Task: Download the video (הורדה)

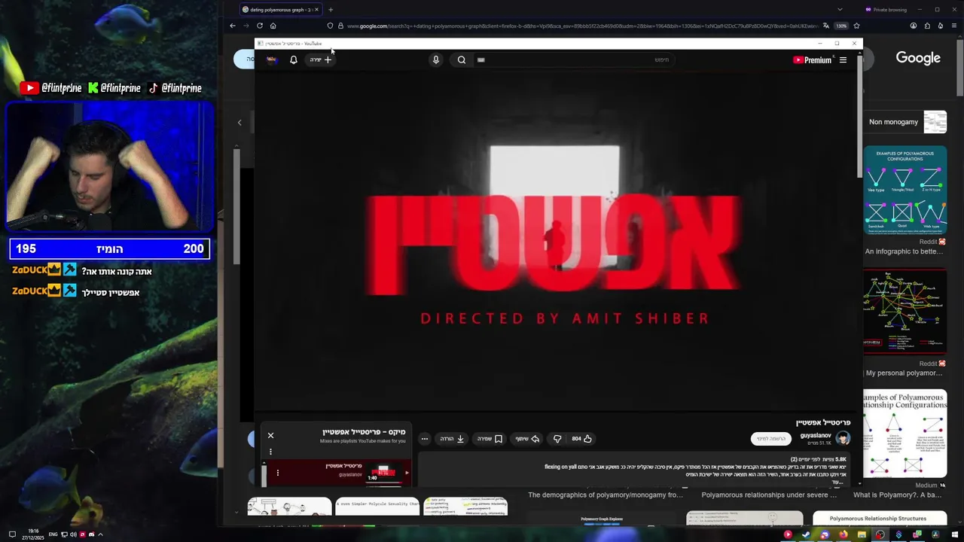Action: click(x=452, y=439)
